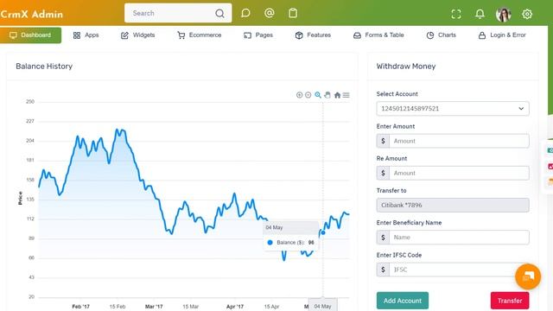553x311 pixels.
Task: Click the Add Account button
Action: click(403, 301)
